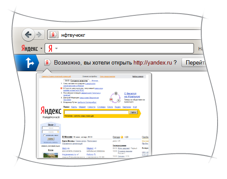Image resolution: width=227 pixels, height=179 pixels.
Task: Open the http://yandex.ru link
Action: pyautogui.click(x=153, y=62)
